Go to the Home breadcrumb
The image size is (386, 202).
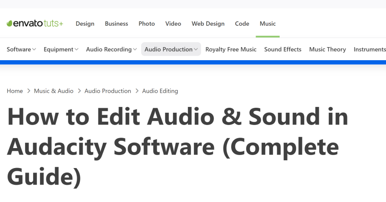coord(15,91)
